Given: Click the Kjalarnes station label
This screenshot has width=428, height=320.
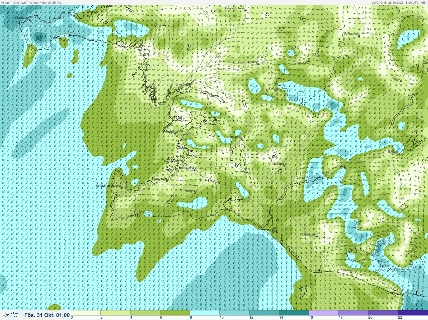Looking at the screenshot, I should (182, 147).
